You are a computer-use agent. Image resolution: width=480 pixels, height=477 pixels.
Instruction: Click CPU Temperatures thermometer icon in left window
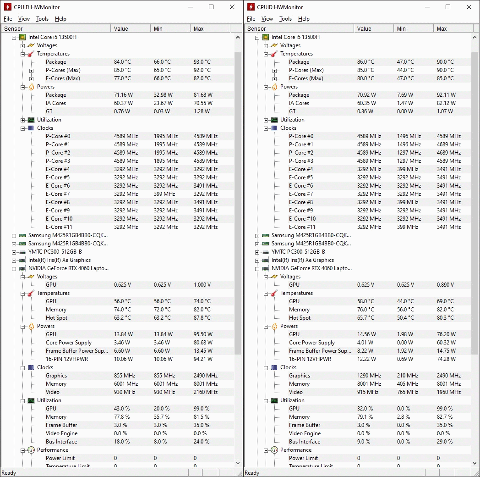pyautogui.click(x=31, y=54)
